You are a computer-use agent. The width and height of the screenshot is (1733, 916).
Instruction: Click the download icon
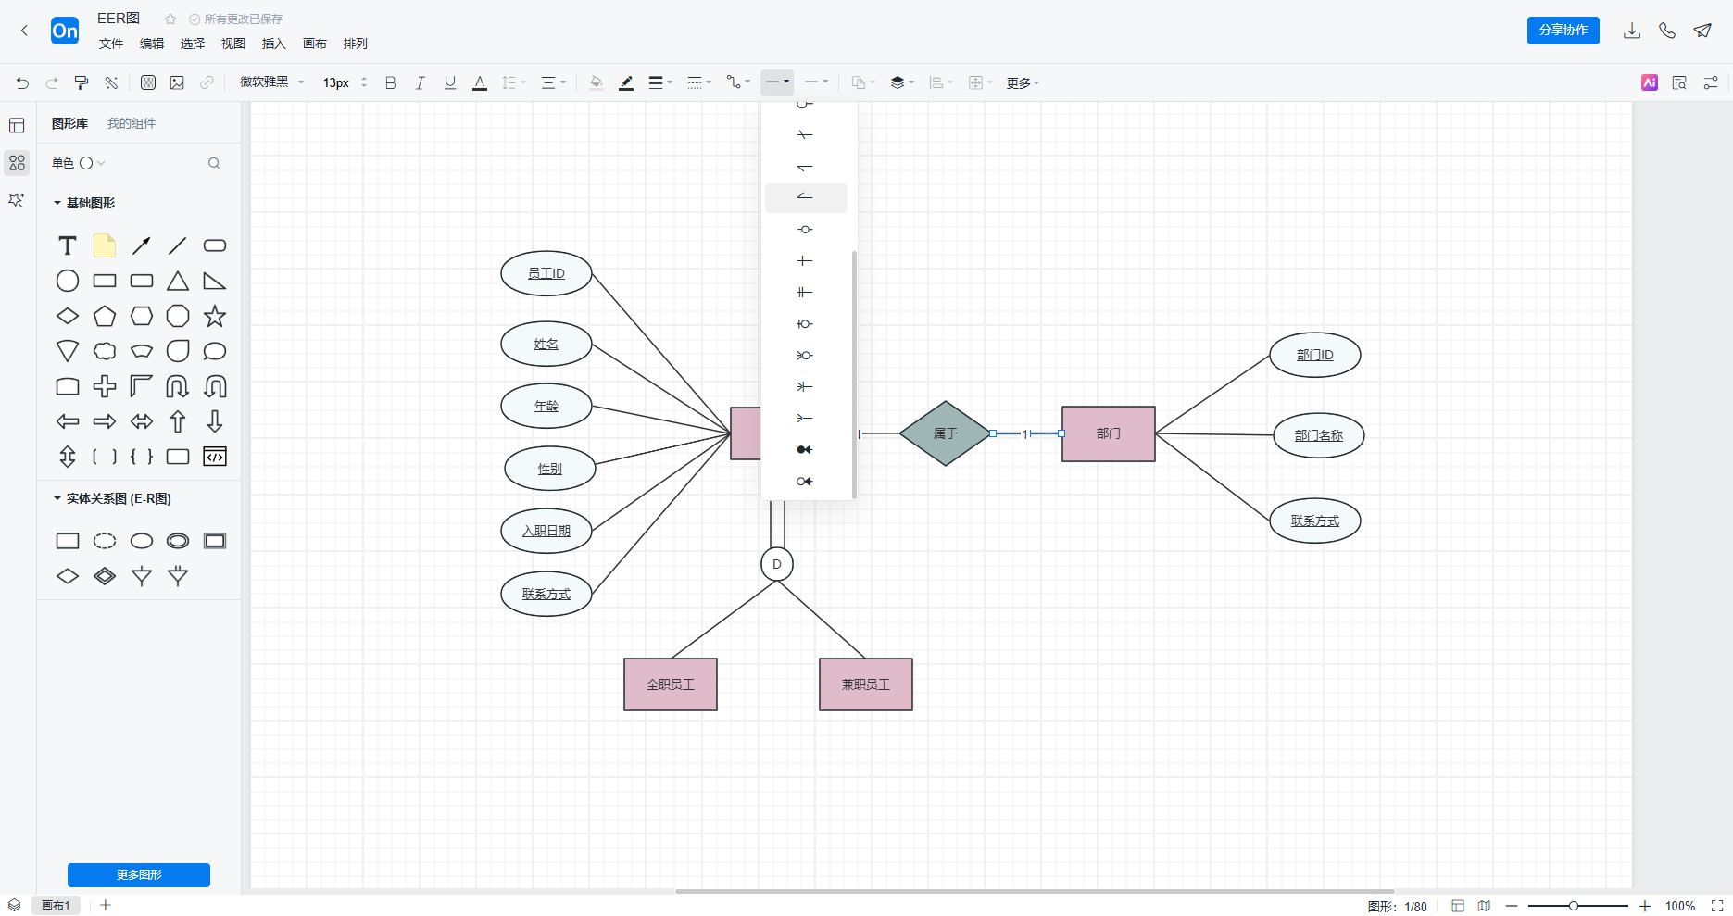coord(1632,31)
